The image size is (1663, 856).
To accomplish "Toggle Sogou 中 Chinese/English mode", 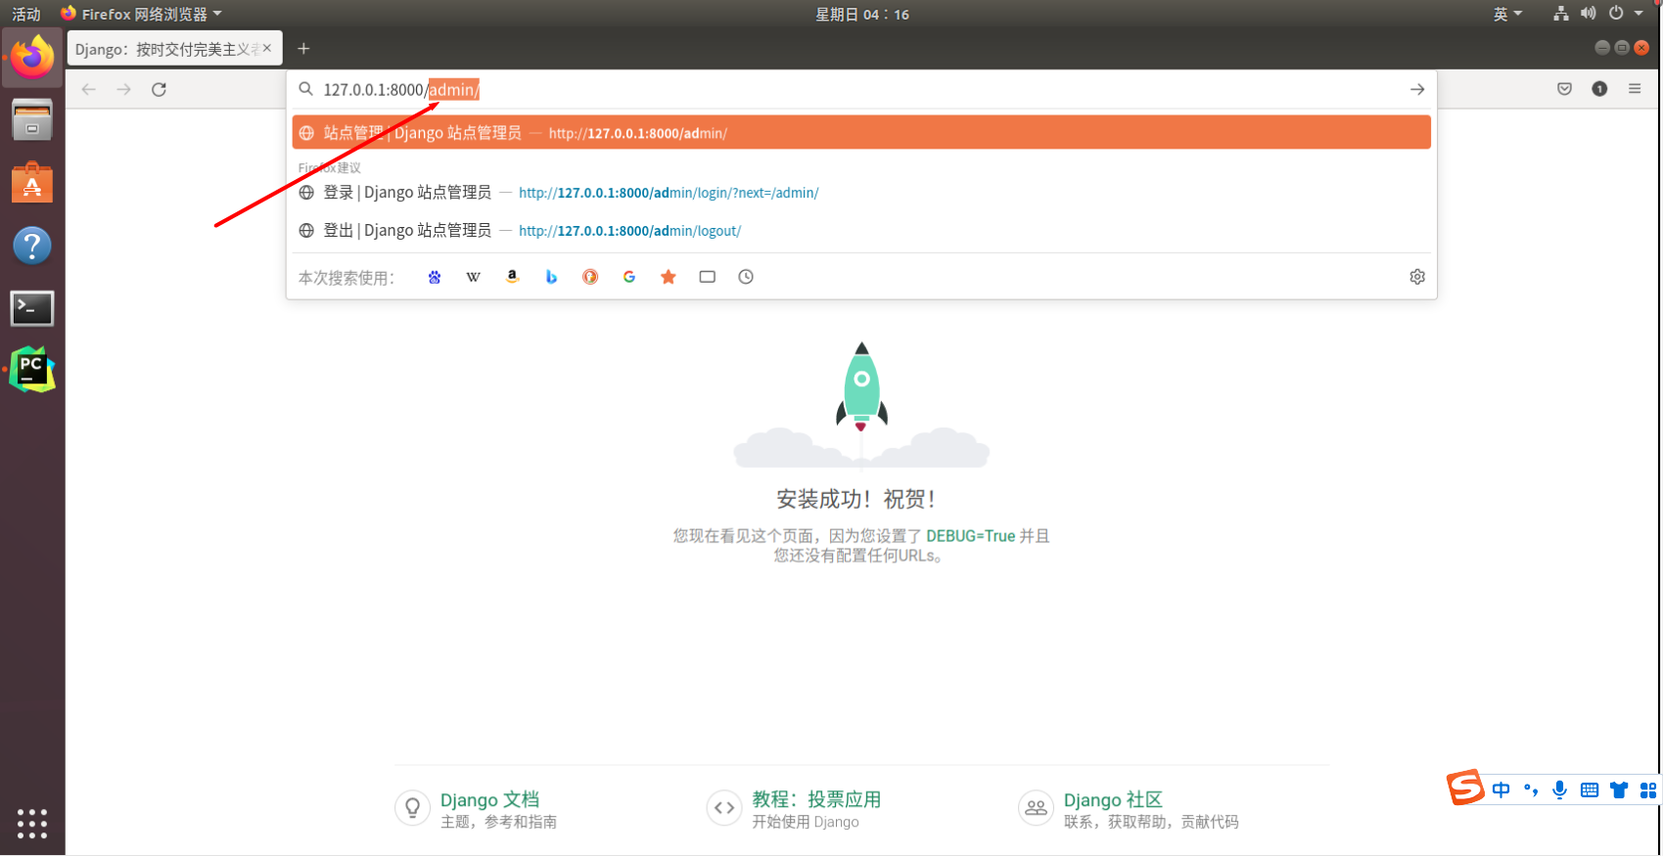I will 1501,789.
